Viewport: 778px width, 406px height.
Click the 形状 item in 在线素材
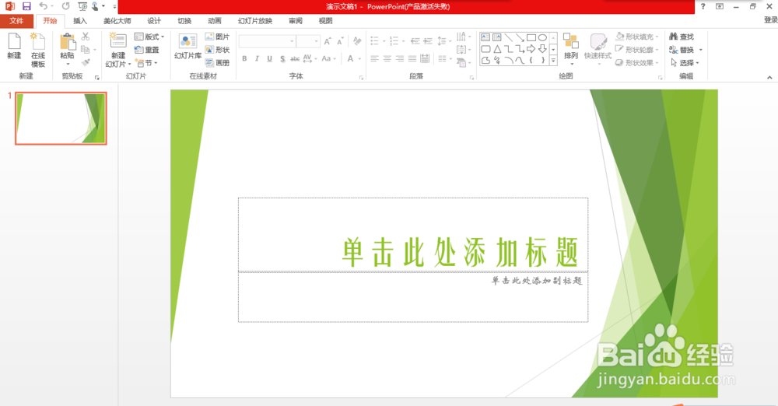(x=217, y=50)
